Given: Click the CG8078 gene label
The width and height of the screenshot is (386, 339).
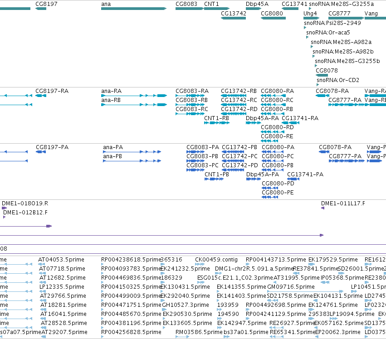Looking at the screenshot, I should (x=327, y=71).
